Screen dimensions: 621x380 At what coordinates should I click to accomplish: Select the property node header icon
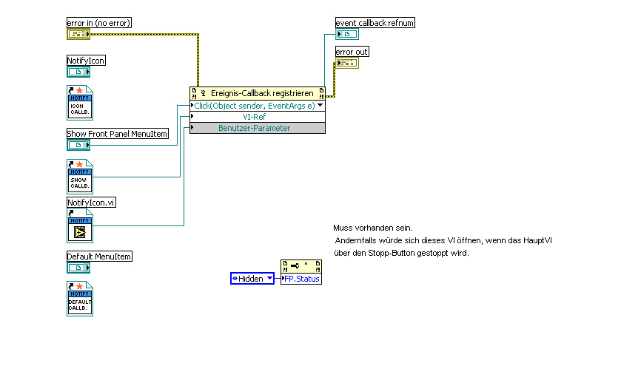coord(301,266)
